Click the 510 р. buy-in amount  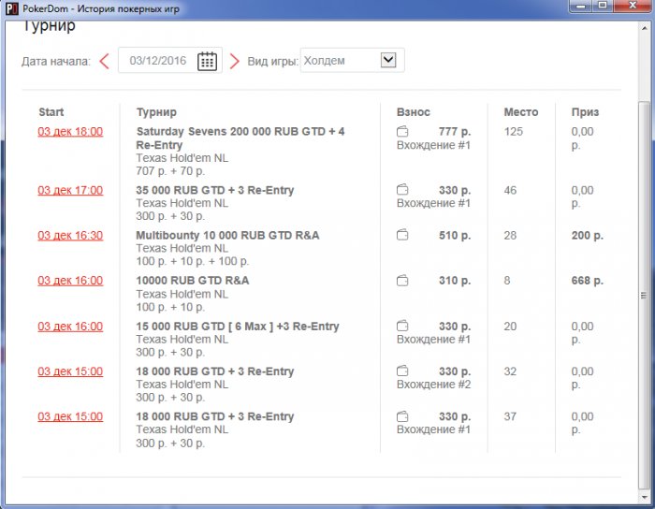(x=455, y=235)
